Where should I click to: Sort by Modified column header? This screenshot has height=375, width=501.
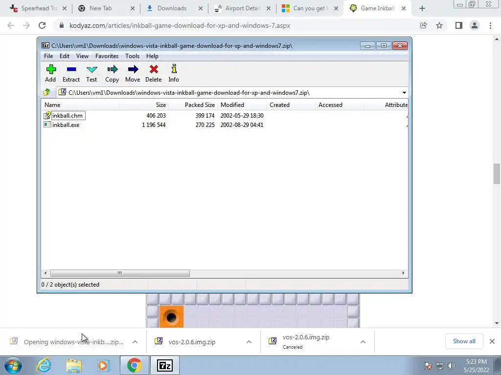242,105
